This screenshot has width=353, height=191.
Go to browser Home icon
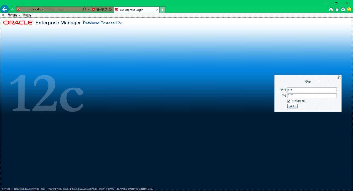pyautogui.click(x=331, y=9)
